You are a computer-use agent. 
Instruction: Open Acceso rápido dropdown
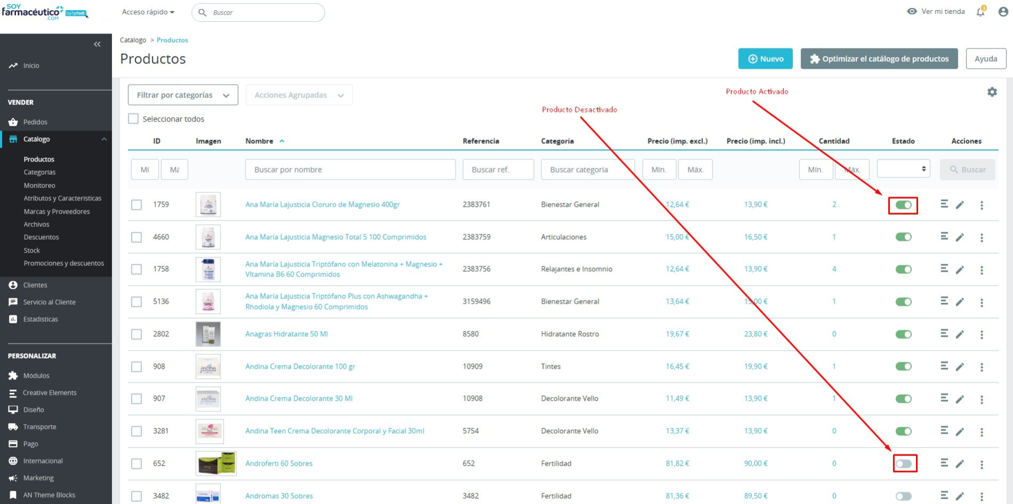tap(148, 12)
